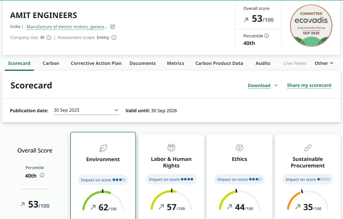Click the Labor & Human Rights people icon
Viewport: 343px width, 219px height.
point(171,148)
